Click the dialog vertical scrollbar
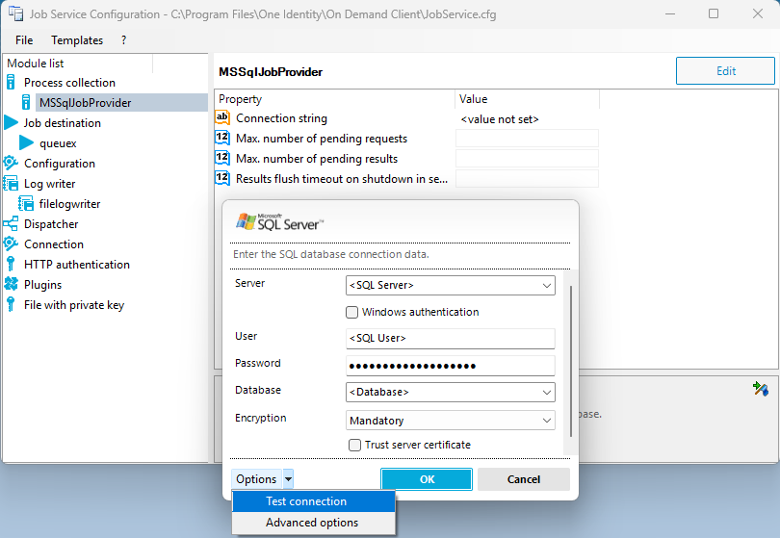This screenshot has width=780, height=538. pyautogui.click(x=571, y=362)
